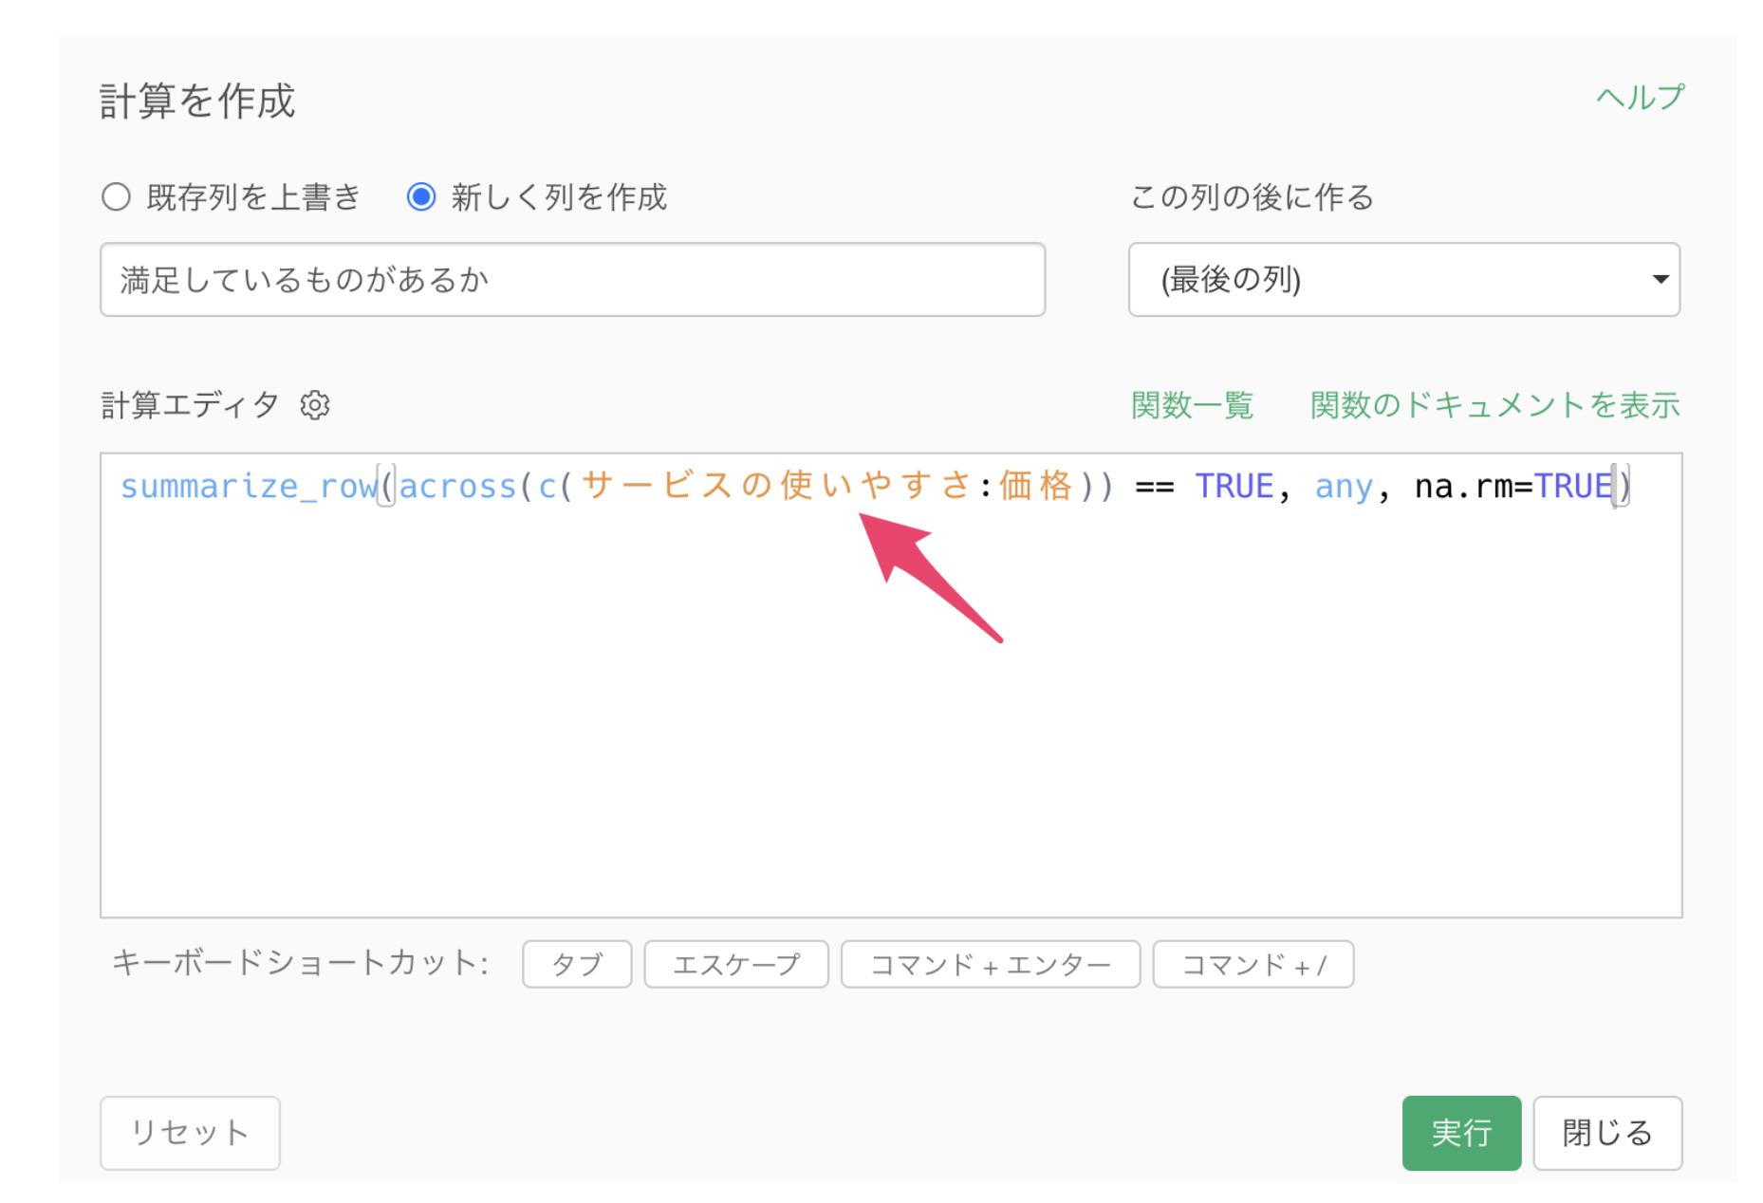
Task: Click the across function in the formula
Action: [x=457, y=487]
